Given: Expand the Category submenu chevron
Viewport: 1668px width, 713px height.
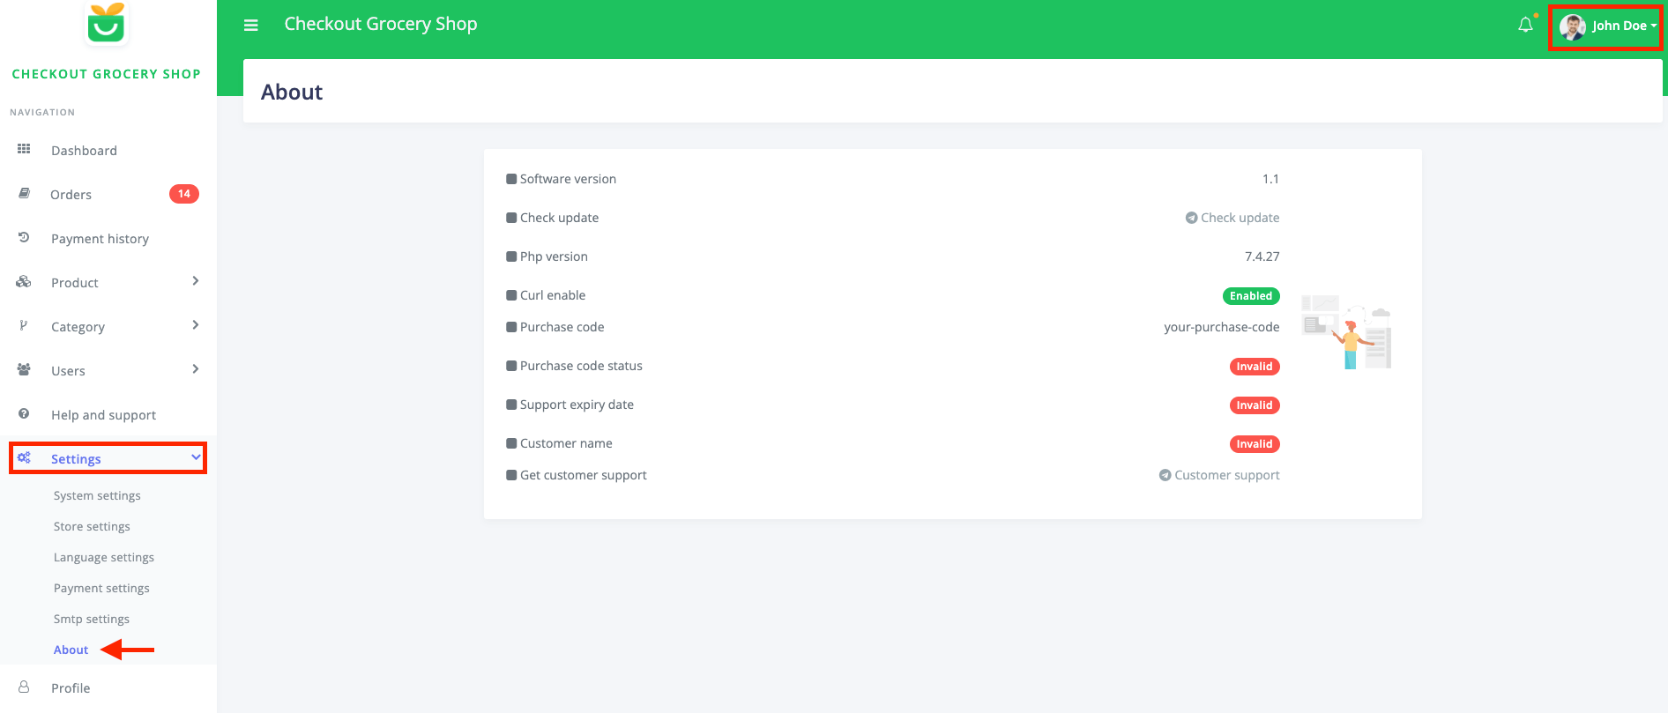Looking at the screenshot, I should tap(196, 325).
